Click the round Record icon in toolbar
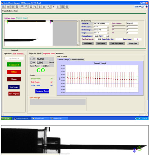The height and width of the screenshot is (156, 149). [67, 7]
